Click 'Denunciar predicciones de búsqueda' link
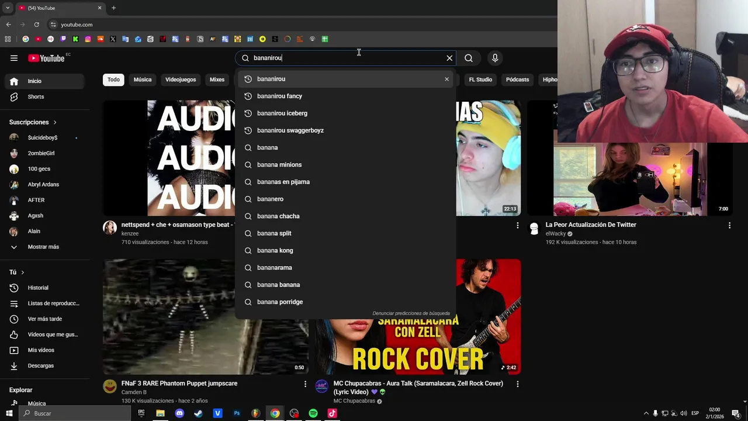 411,313
